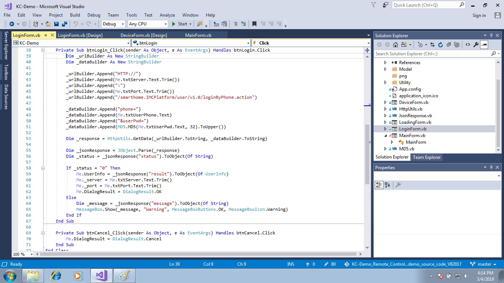Click the Save All toolbar icon

click(x=64, y=24)
